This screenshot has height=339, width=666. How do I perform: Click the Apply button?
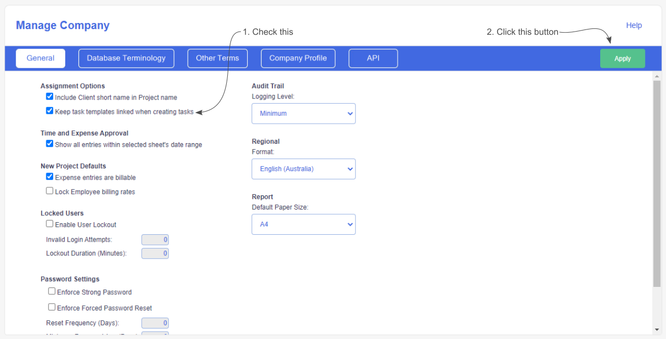coord(622,58)
